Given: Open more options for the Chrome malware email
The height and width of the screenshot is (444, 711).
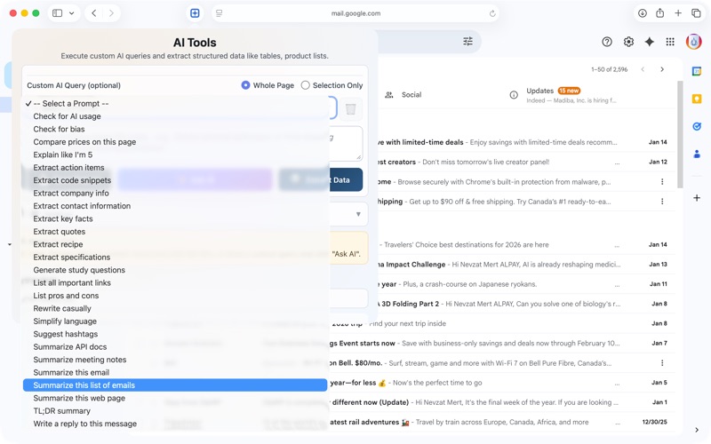Looking at the screenshot, I should click(662, 182).
